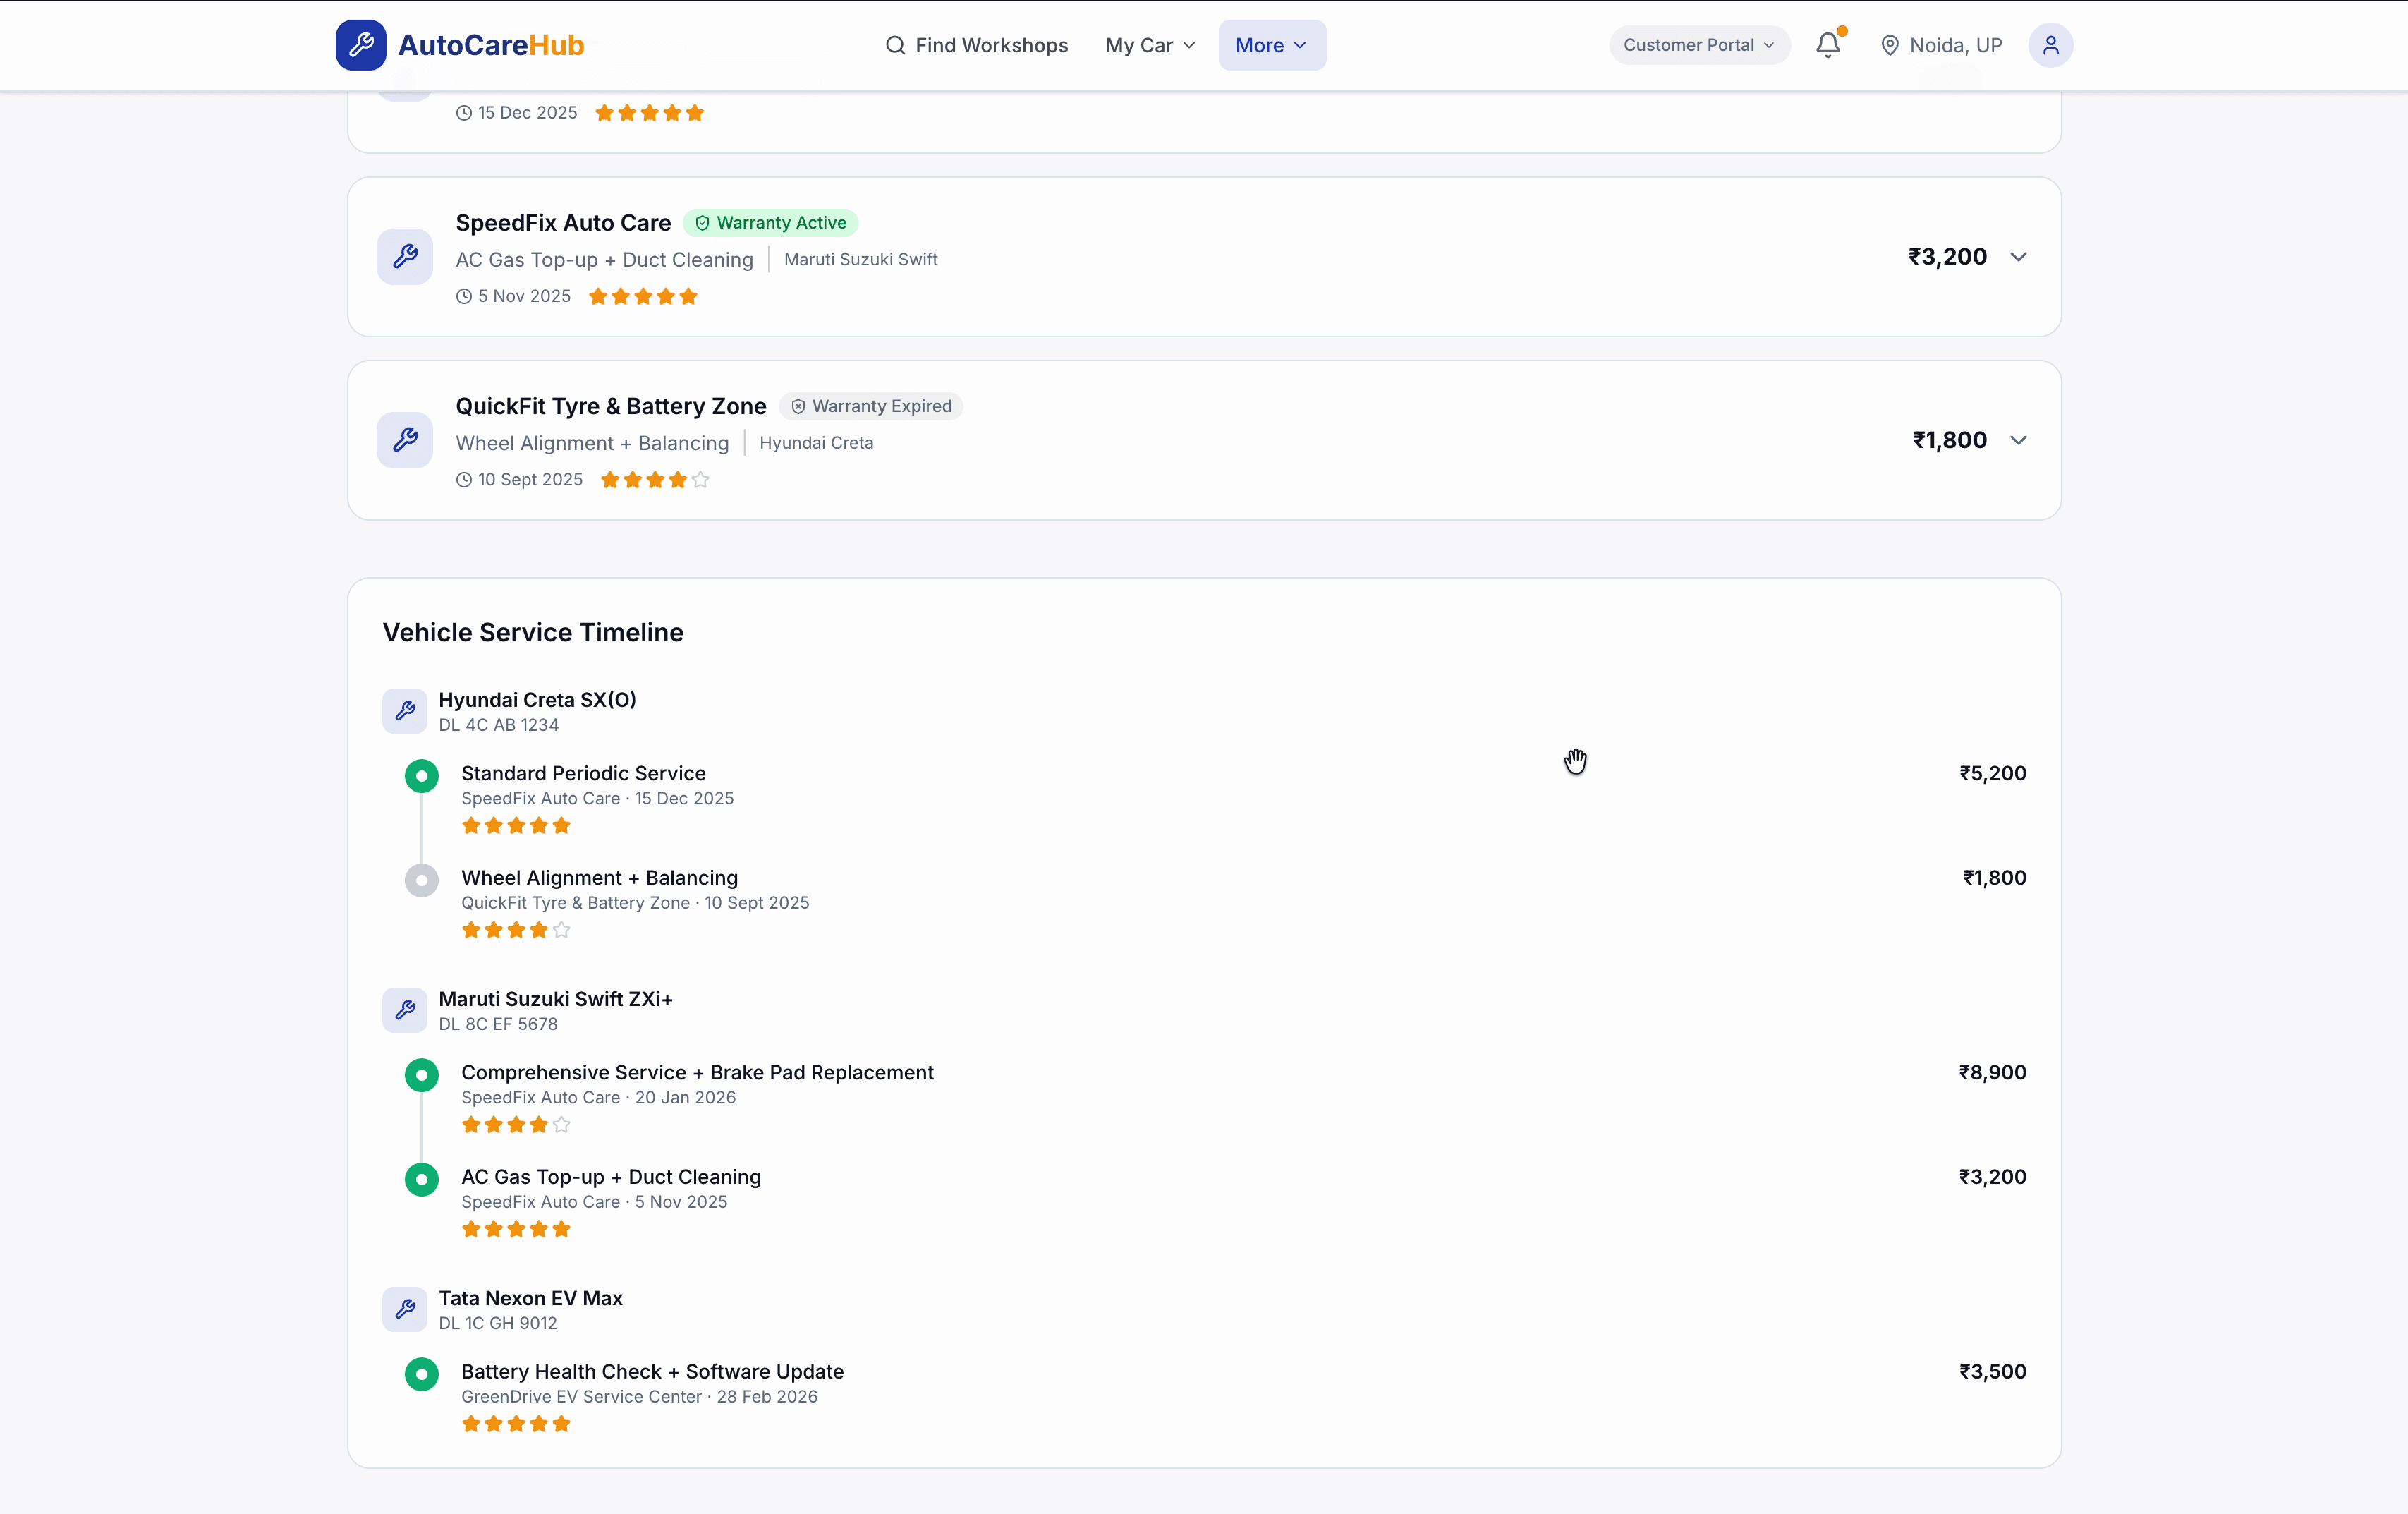The width and height of the screenshot is (2408, 1514).
Task: Click the wrench icon on QuickFit Tyre card
Action: point(404,440)
